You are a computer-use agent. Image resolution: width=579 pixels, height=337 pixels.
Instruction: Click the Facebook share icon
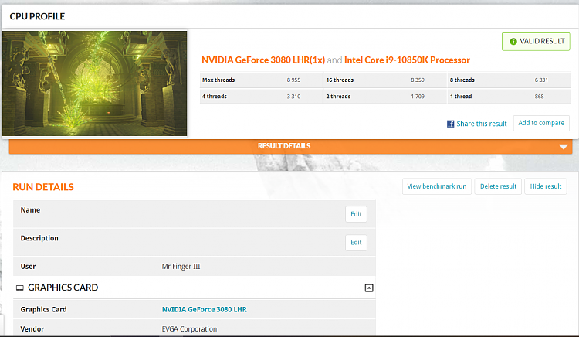tap(451, 124)
